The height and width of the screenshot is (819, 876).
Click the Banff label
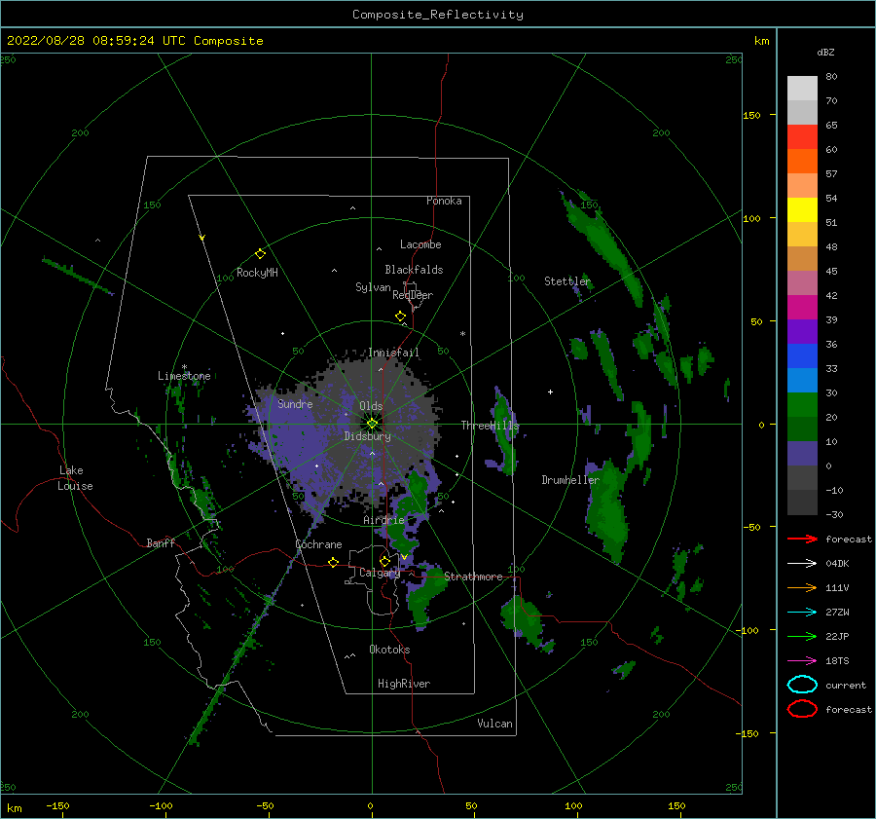pos(161,542)
